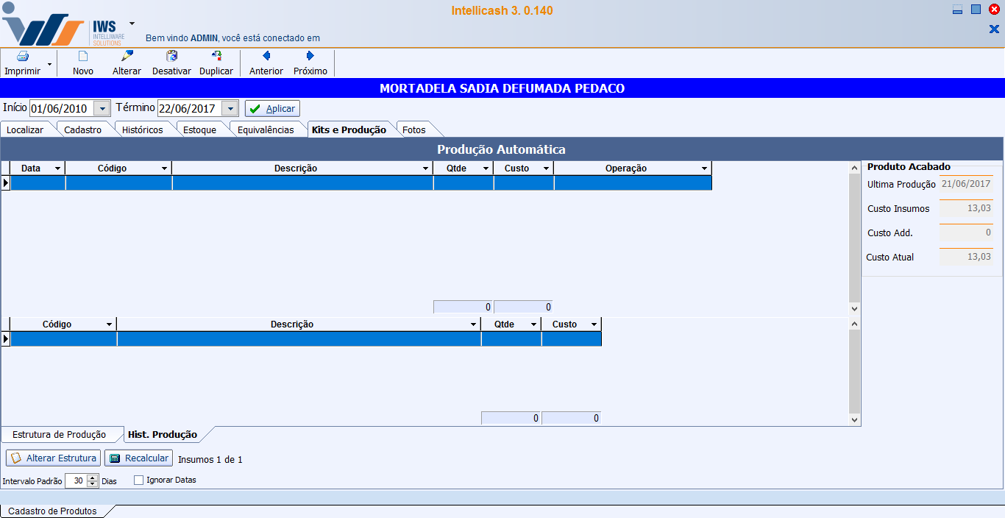Image resolution: width=1005 pixels, height=518 pixels.
Task: Open the lower grid Qtde column dropdown
Action: [534, 324]
